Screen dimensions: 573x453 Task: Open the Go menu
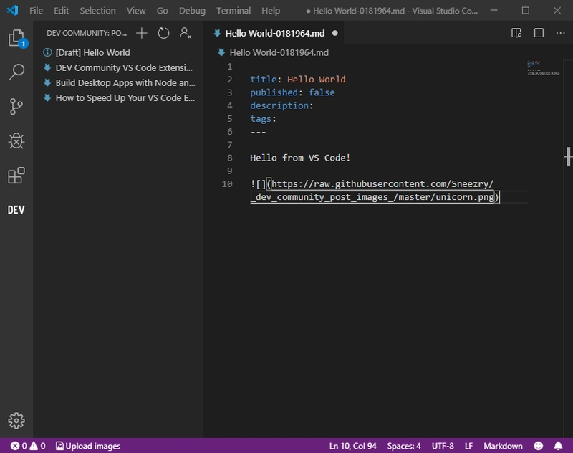coord(163,11)
